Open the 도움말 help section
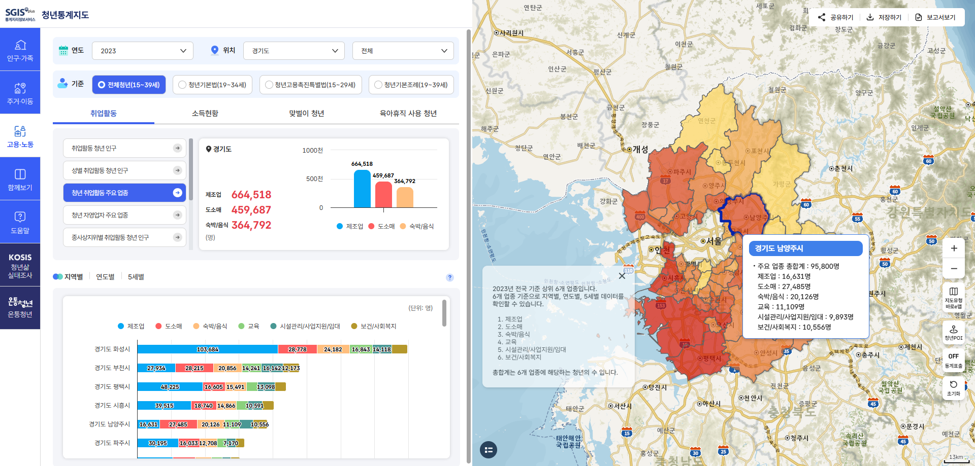The image size is (975, 466). pos(20,222)
